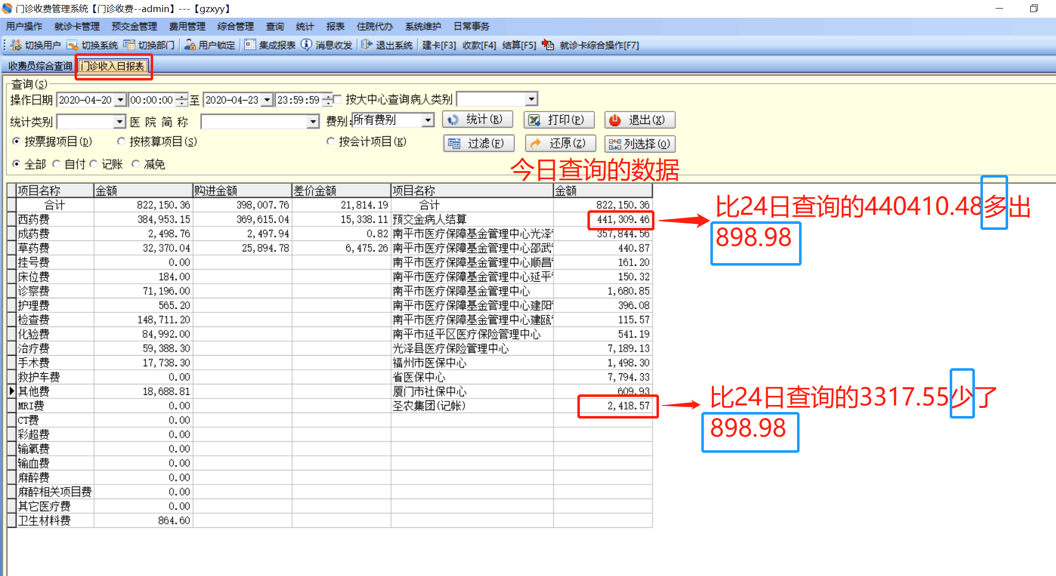Open the 费用管理 menu
This screenshot has width=1056, height=576.
187,26
